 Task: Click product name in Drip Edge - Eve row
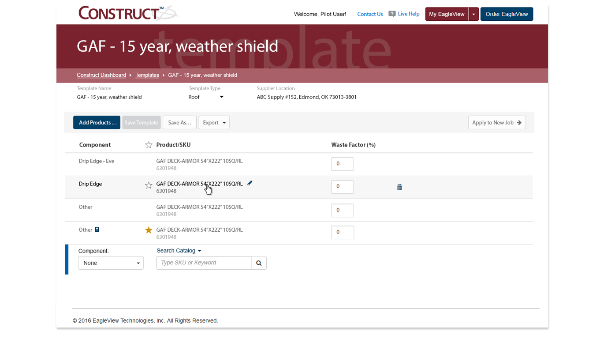coord(200,161)
